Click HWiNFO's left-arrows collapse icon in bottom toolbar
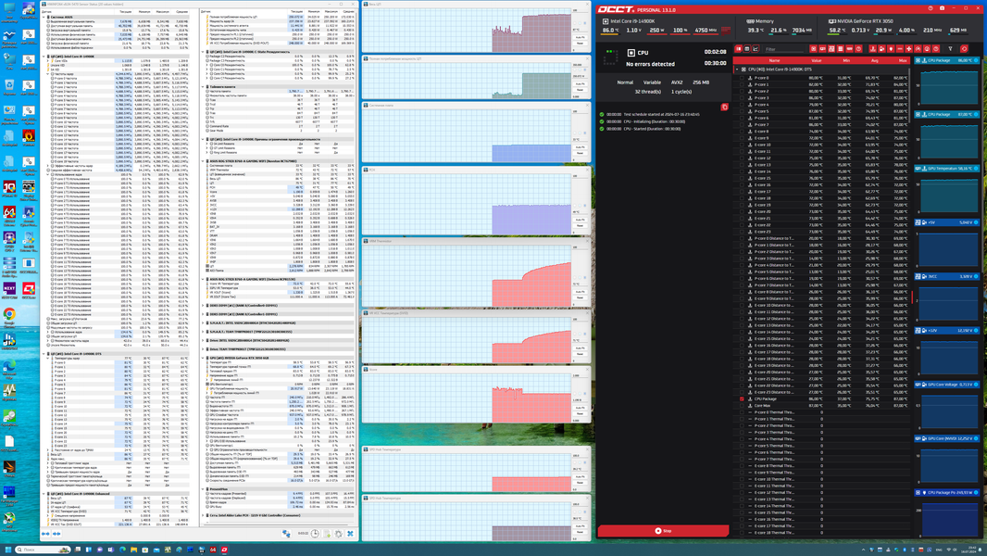The image size is (987, 556). 45,534
